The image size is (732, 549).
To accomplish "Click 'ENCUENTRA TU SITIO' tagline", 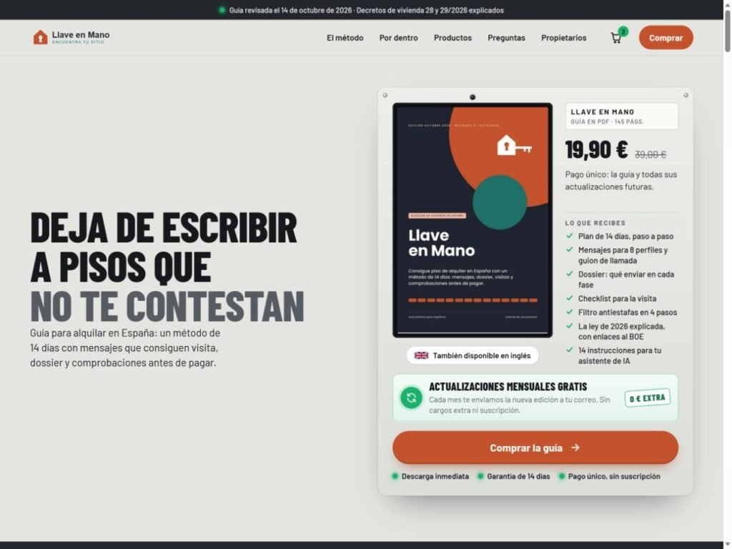I will 78,42.
